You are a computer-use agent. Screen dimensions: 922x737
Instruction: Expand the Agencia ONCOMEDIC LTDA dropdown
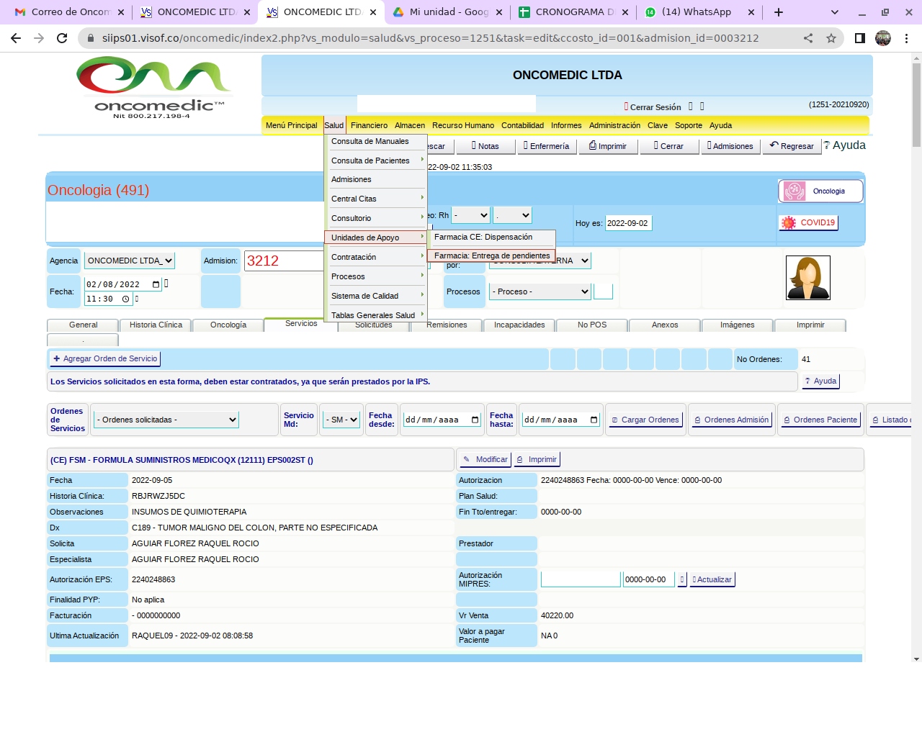[x=130, y=261]
